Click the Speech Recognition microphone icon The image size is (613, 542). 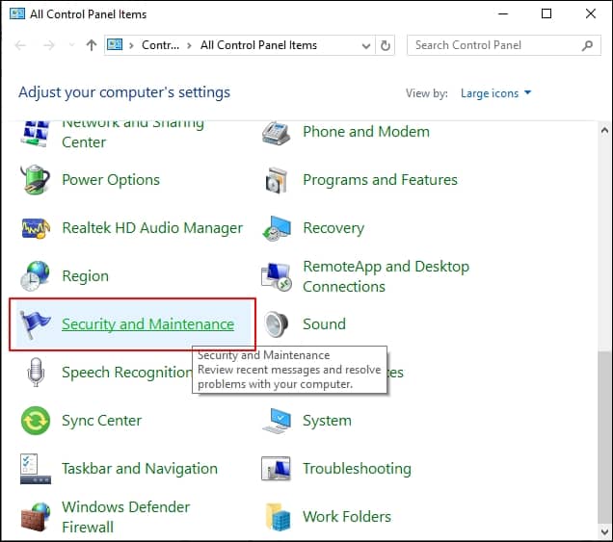pyautogui.click(x=36, y=373)
